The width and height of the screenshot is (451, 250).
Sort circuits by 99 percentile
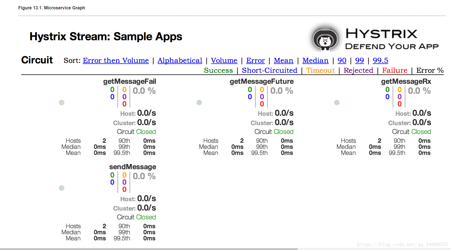(x=360, y=61)
